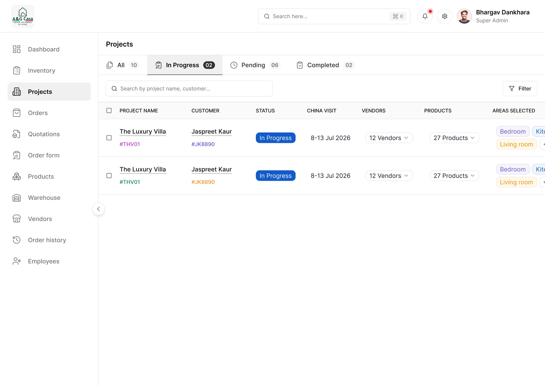Switch to the Pending tab
Screen dimensions: 545x386
255,65
